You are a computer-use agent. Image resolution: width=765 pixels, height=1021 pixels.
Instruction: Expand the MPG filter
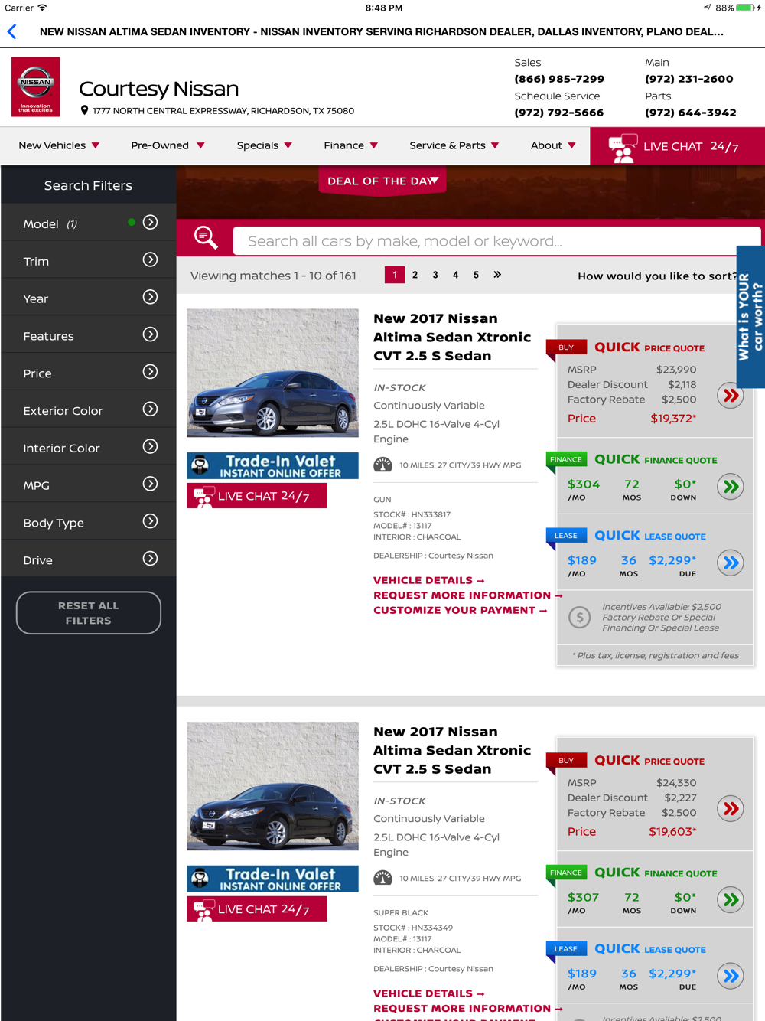tap(151, 484)
